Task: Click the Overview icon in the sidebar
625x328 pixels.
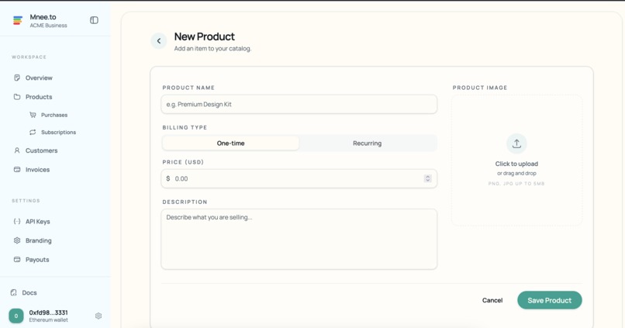Action: [x=17, y=78]
